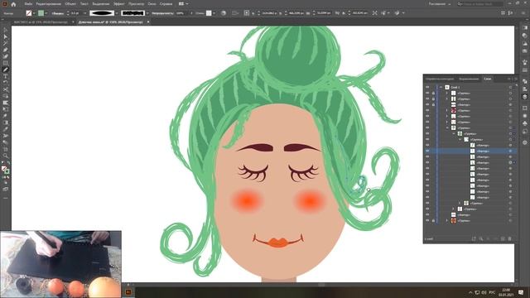The height and width of the screenshot is (298, 530).
Task: Select the Direct Selection (white arrow) tool
Action: (x=6, y=36)
